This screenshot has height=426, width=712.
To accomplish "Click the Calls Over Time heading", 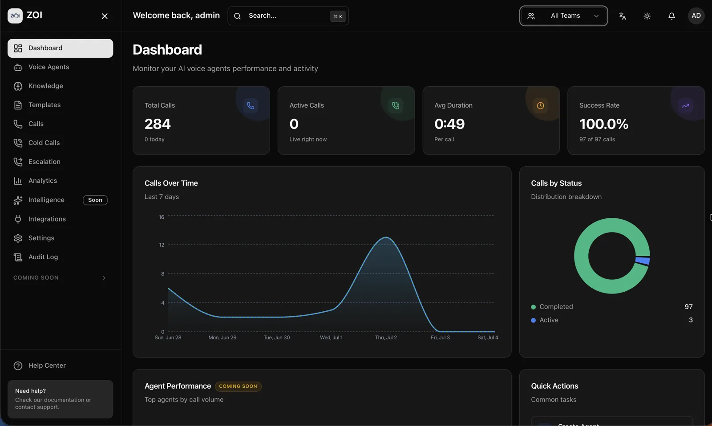I will pos(171,183).
